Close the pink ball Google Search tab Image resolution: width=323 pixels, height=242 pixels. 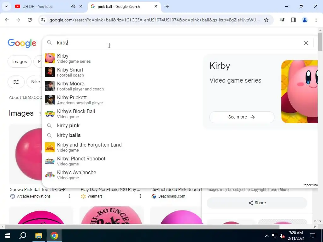(x=156, y=6)
